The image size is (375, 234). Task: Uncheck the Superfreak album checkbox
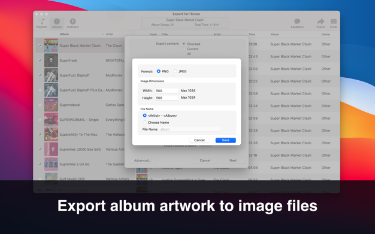[40, 60]
